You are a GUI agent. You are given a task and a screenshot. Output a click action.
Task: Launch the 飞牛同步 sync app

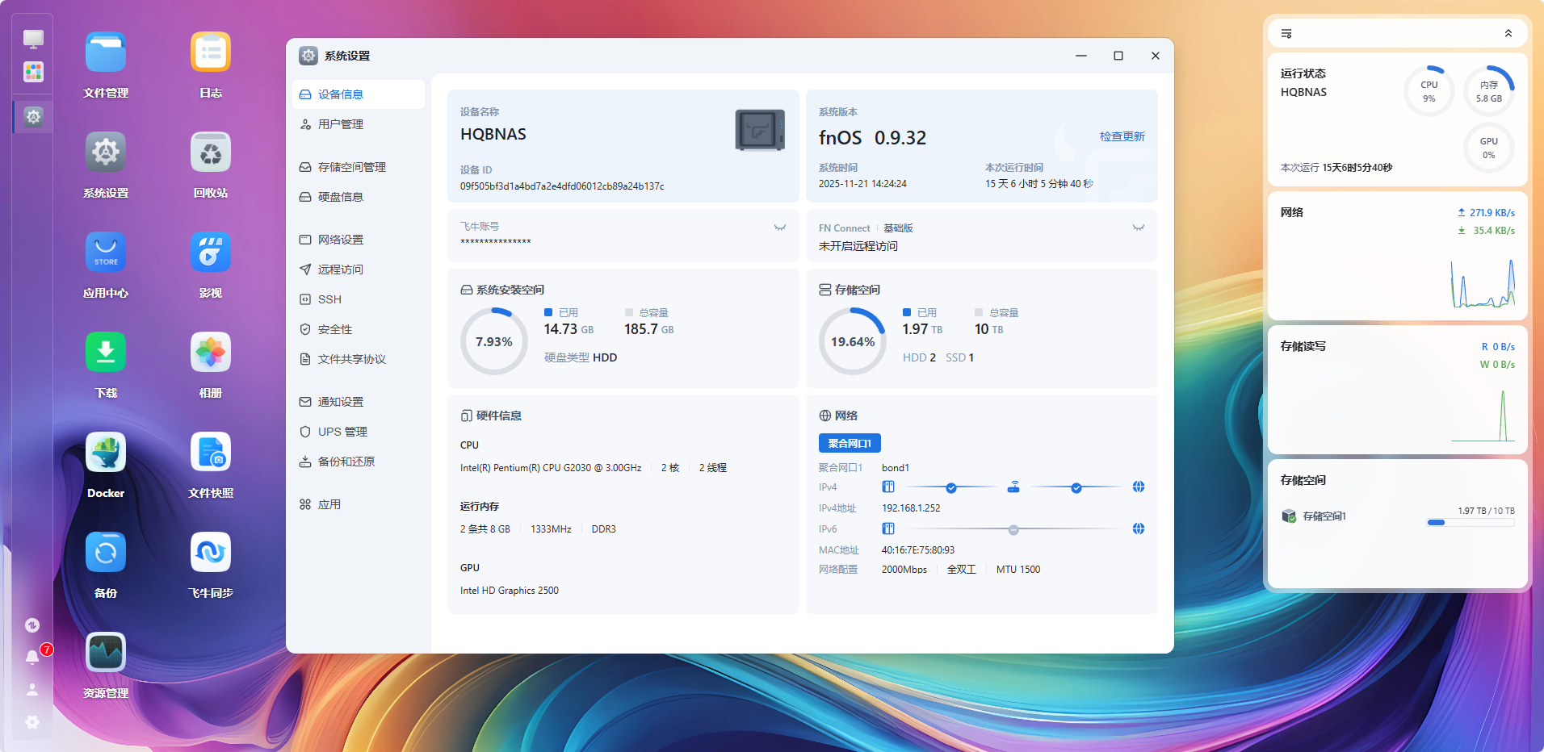[211, 553]
